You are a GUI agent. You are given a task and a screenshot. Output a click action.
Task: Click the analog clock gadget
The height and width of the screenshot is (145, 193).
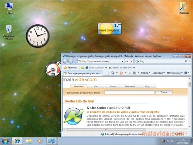click(x=38, y=36)
